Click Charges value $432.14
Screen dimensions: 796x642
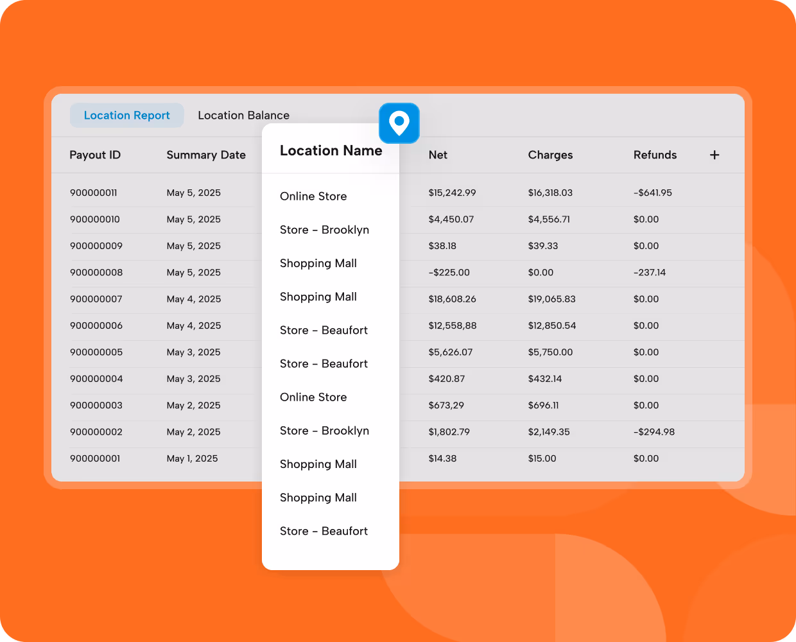(x=544, y=379)
